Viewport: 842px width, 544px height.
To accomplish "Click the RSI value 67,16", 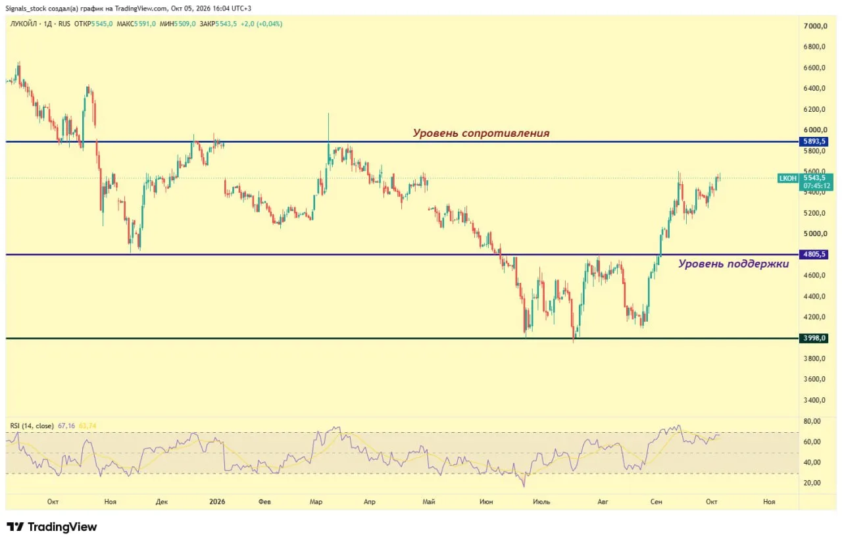I will [x=67, y=426].
